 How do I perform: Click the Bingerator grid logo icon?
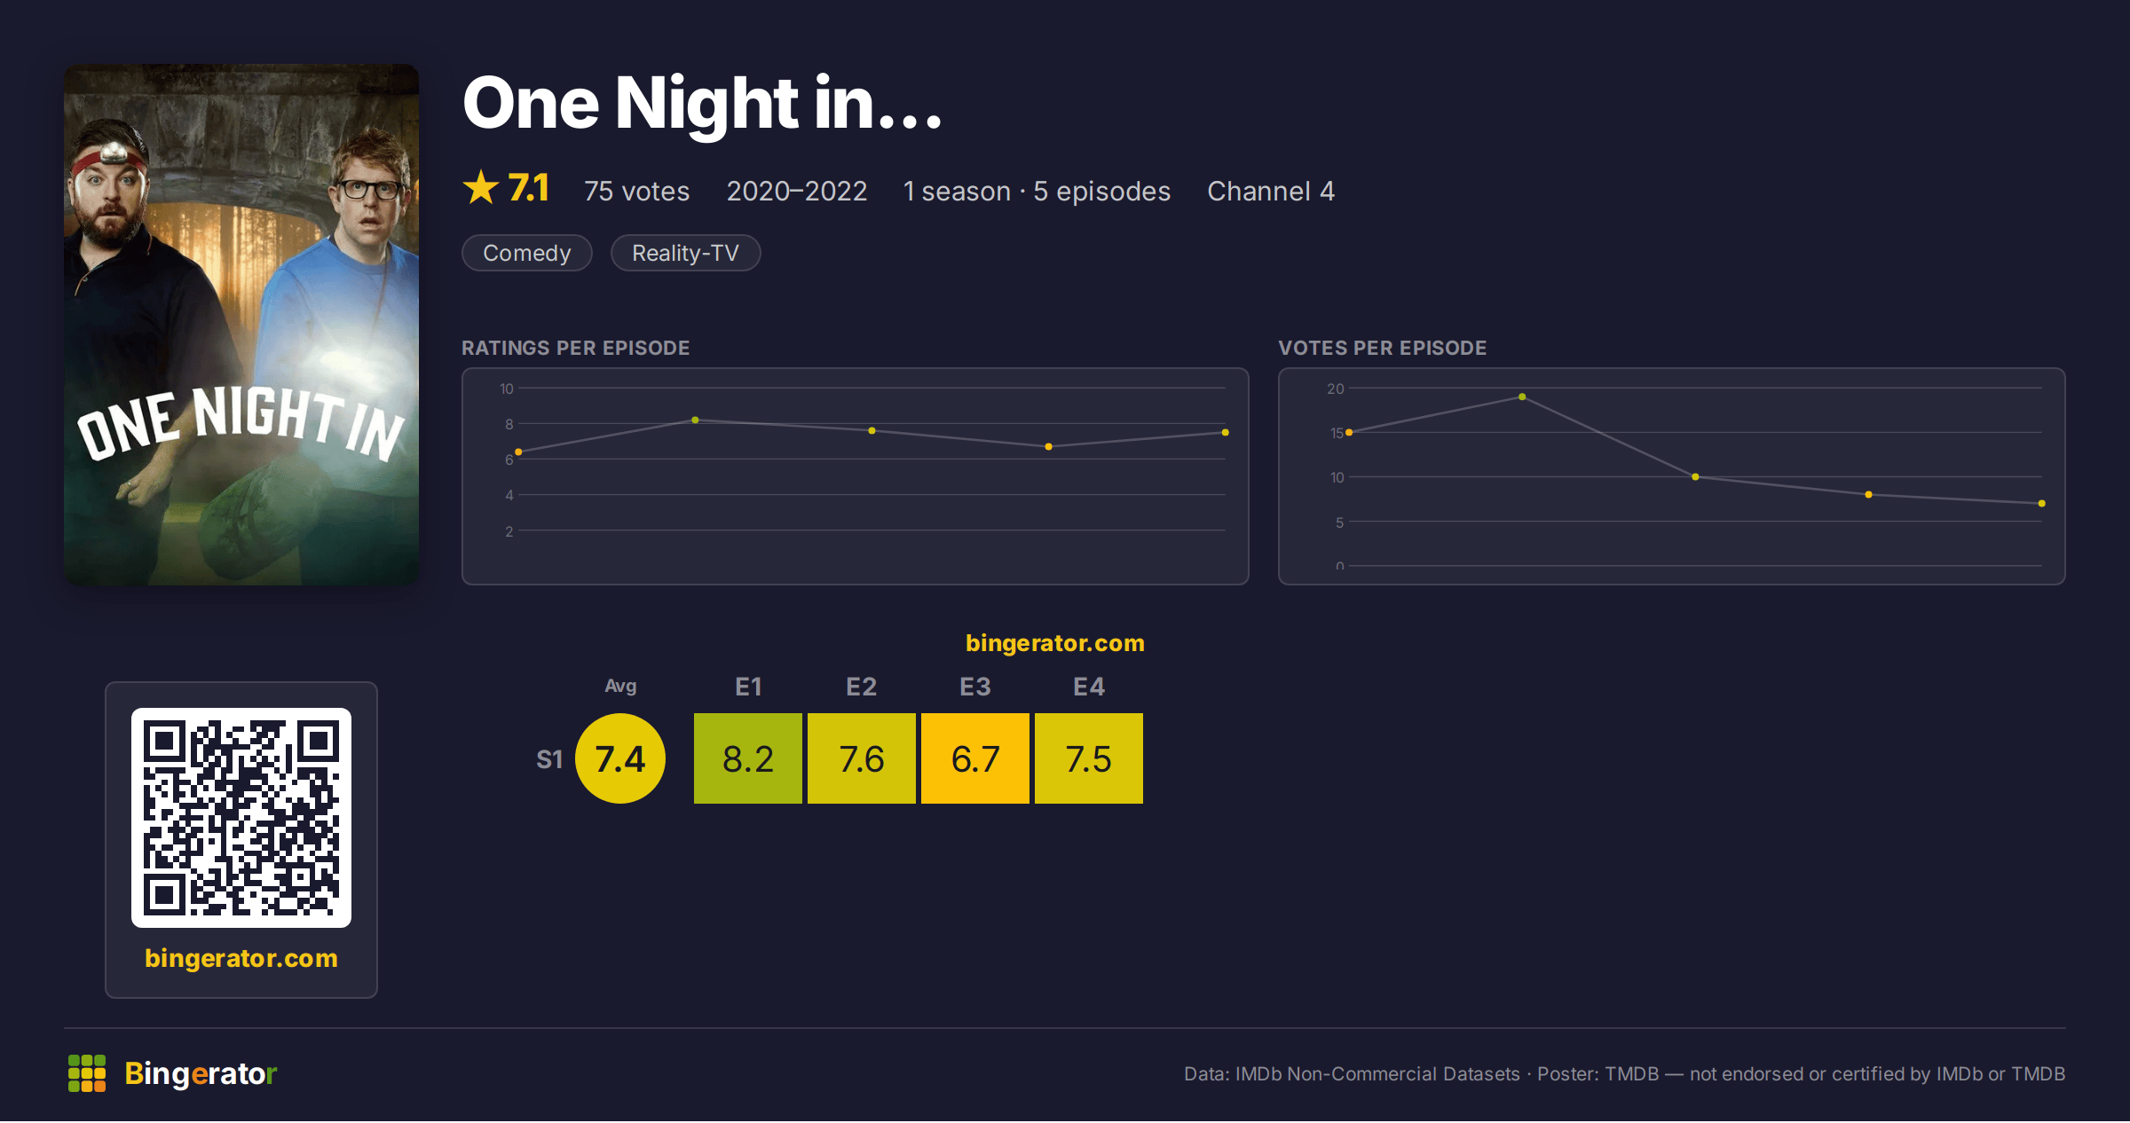[x=87, y=1073]
